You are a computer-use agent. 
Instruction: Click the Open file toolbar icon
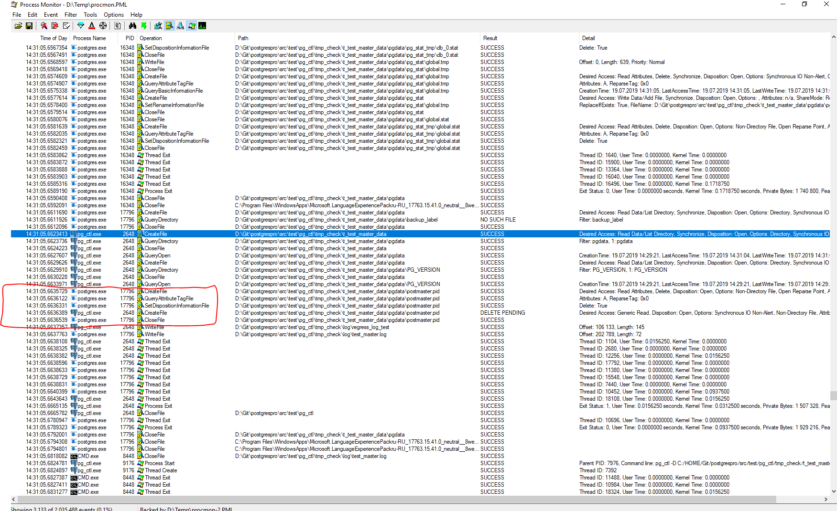click(18, 26)
